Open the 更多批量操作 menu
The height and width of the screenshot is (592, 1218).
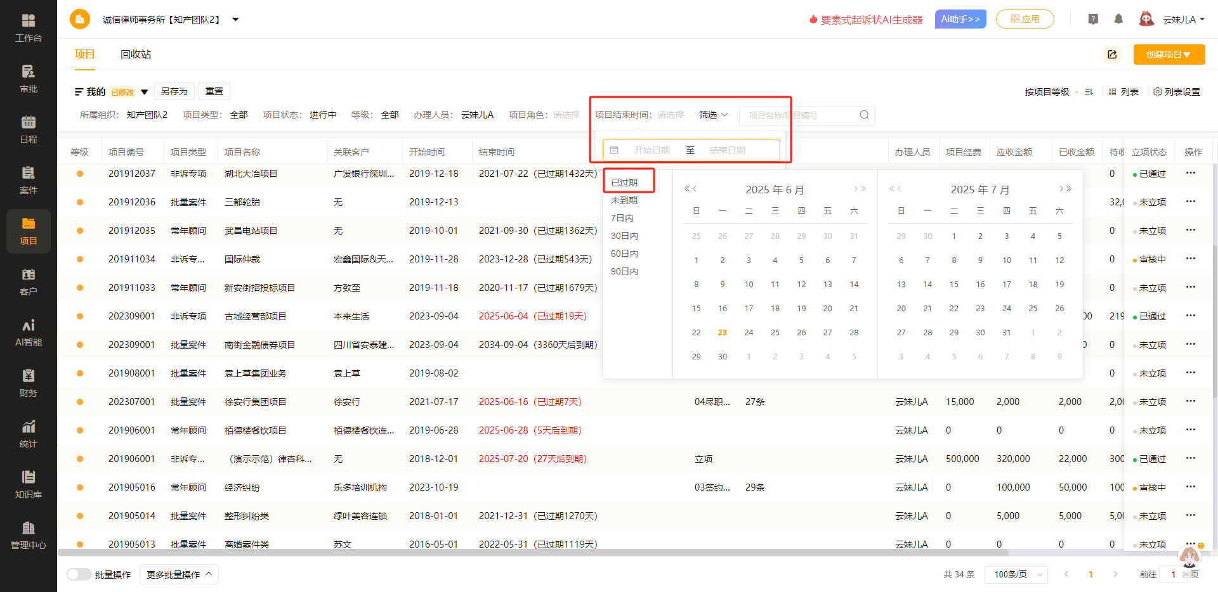(179, 574)
